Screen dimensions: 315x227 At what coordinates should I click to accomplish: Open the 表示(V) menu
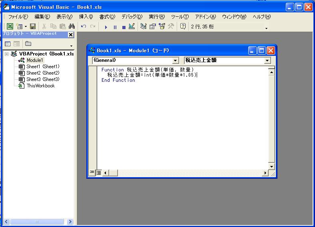(x=64, y=17)
